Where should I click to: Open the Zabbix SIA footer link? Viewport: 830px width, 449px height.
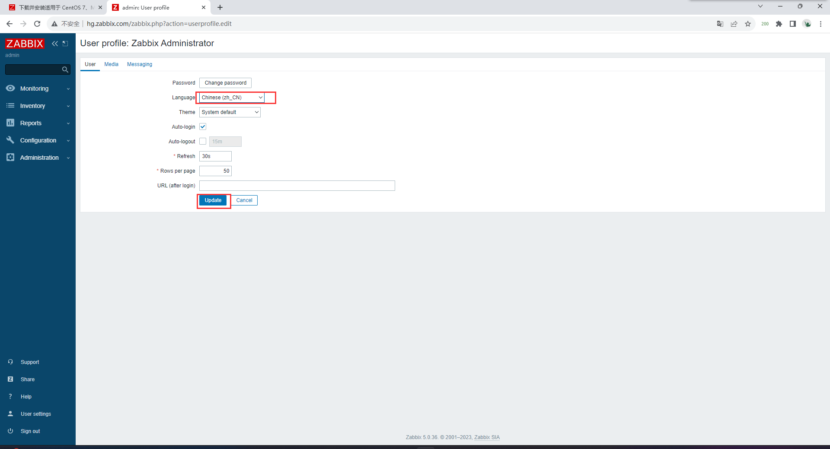click(x=487, y=437)
